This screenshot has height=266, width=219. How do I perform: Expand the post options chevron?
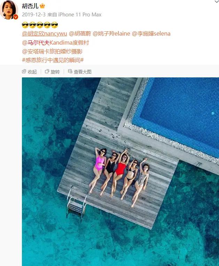217,2
